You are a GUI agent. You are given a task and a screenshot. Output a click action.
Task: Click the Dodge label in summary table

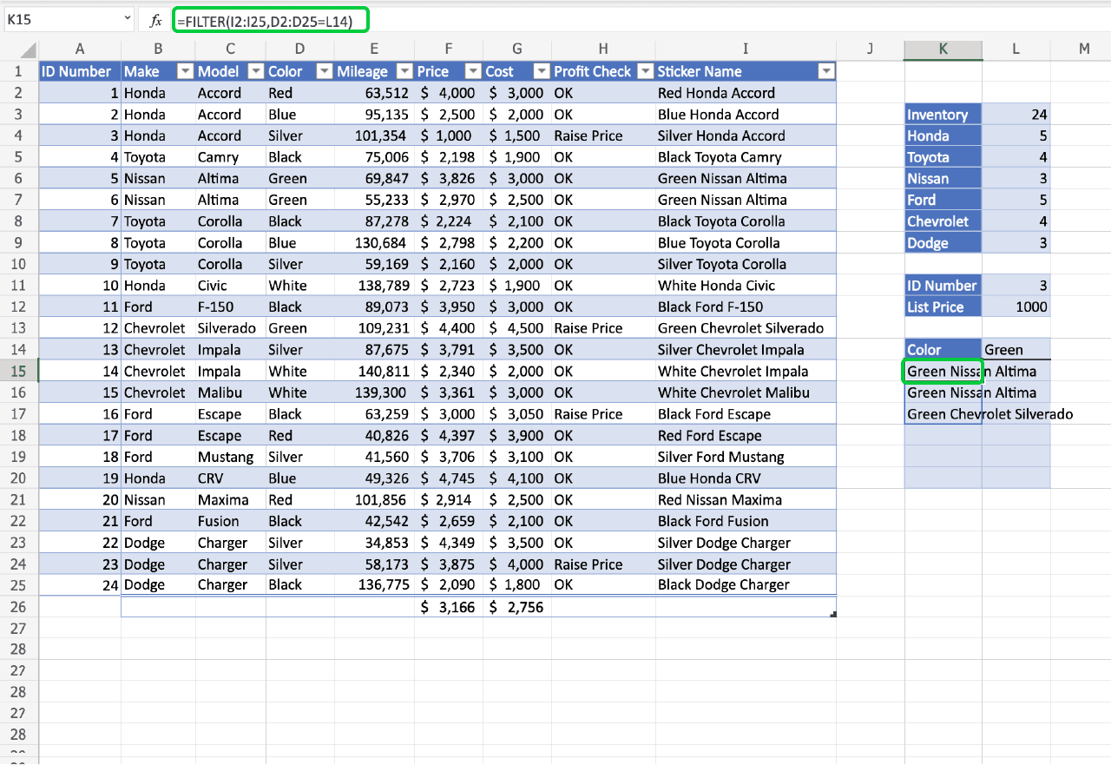(x=943, y=242)
